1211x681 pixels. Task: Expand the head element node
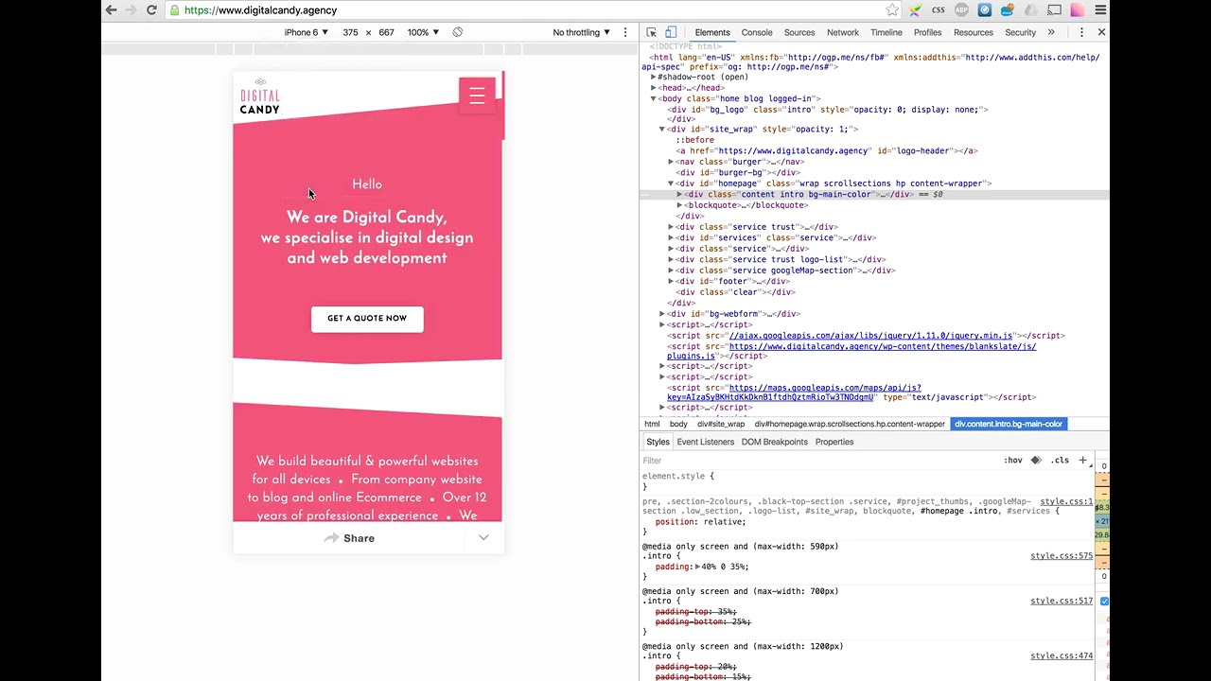click(653, 88)
